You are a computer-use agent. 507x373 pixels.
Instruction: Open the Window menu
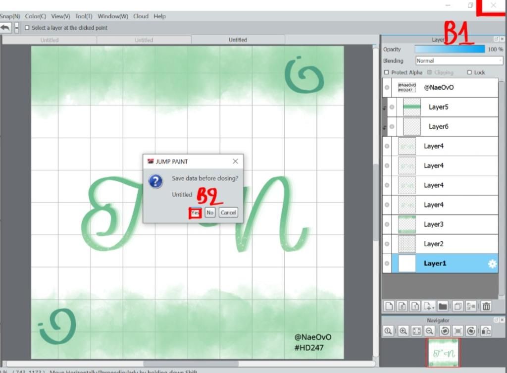(x=113, y=16)
